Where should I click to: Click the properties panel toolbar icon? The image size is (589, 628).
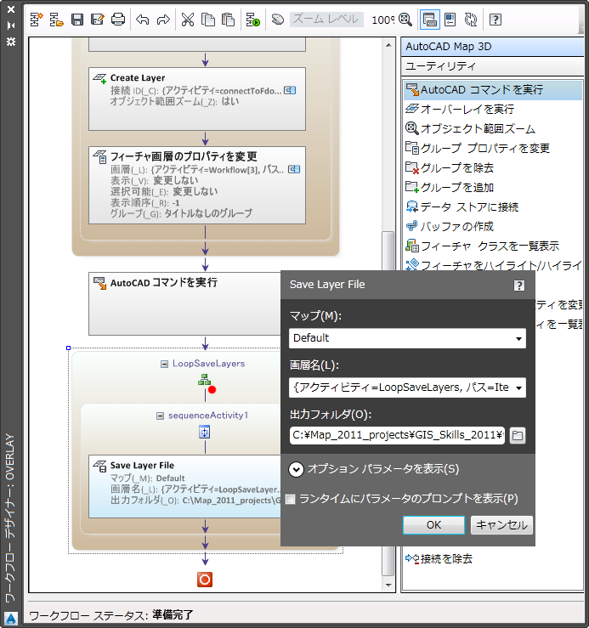click(x=450, y=20)
